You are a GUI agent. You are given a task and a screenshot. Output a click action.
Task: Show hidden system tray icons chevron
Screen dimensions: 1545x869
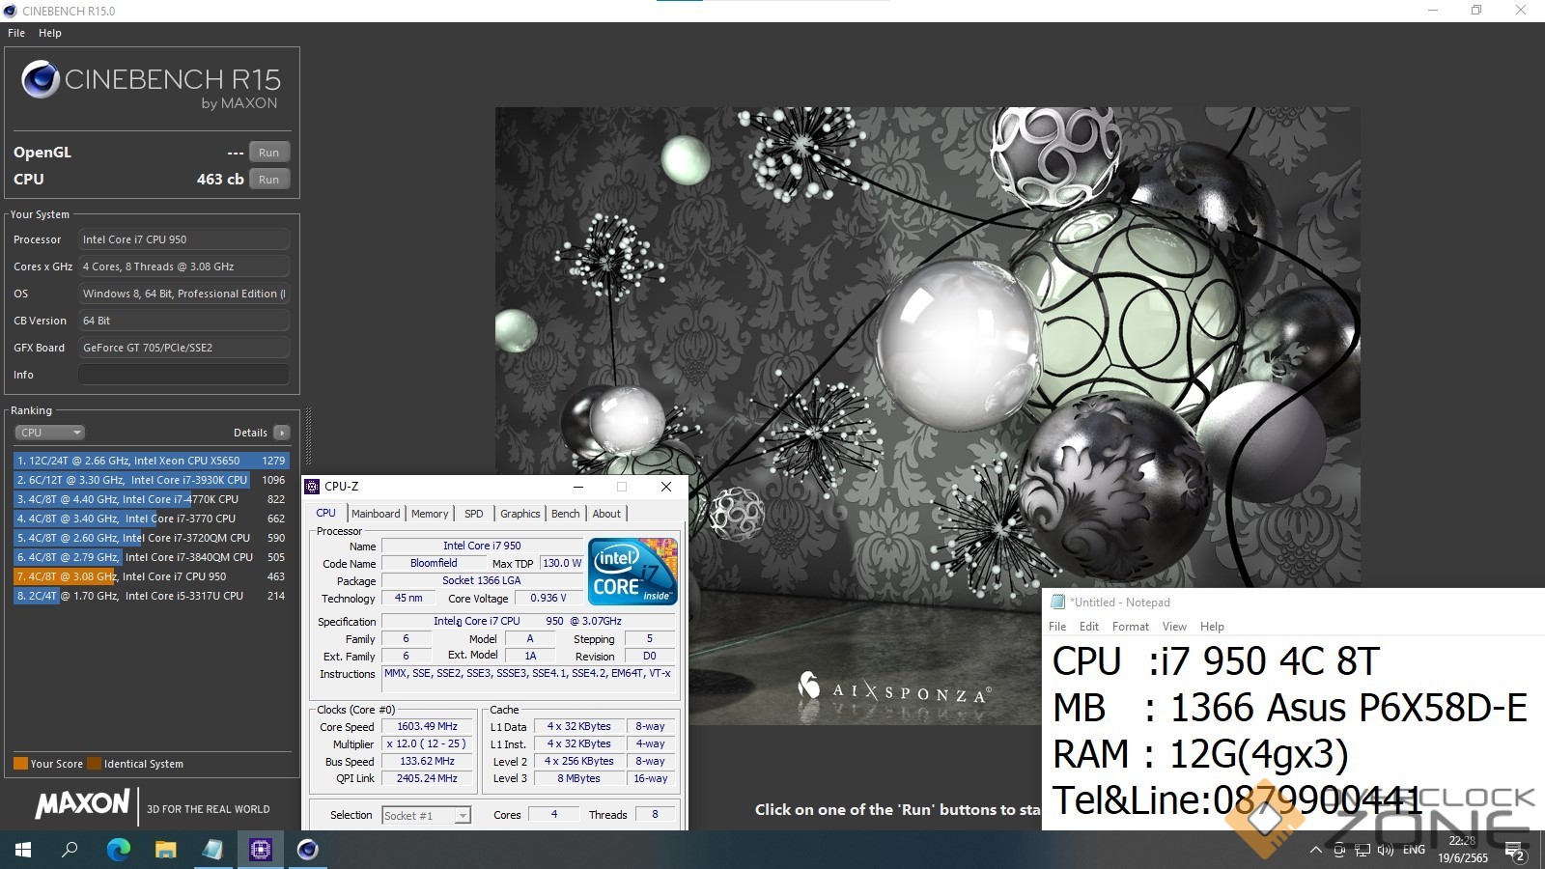point(1315,851)
